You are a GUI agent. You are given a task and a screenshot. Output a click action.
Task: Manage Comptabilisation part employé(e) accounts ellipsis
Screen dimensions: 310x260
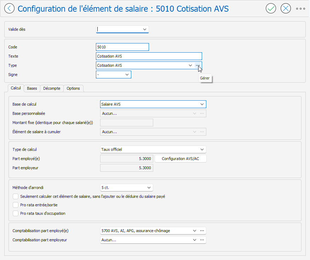click(x=202, y=231)
